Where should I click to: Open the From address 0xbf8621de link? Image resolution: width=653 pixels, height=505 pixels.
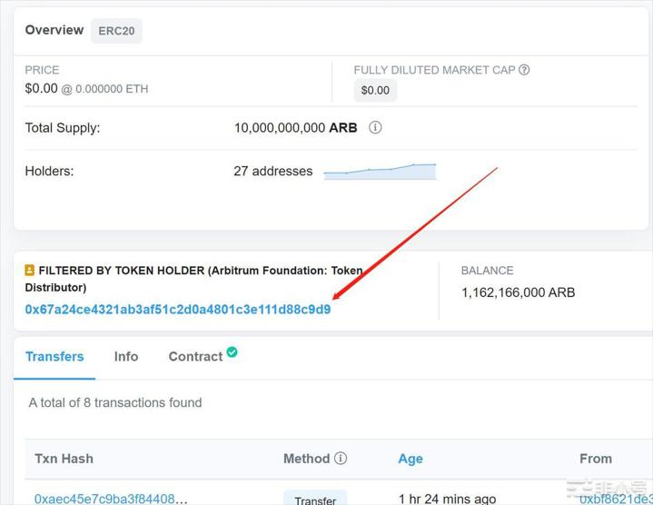pos(614,499)
